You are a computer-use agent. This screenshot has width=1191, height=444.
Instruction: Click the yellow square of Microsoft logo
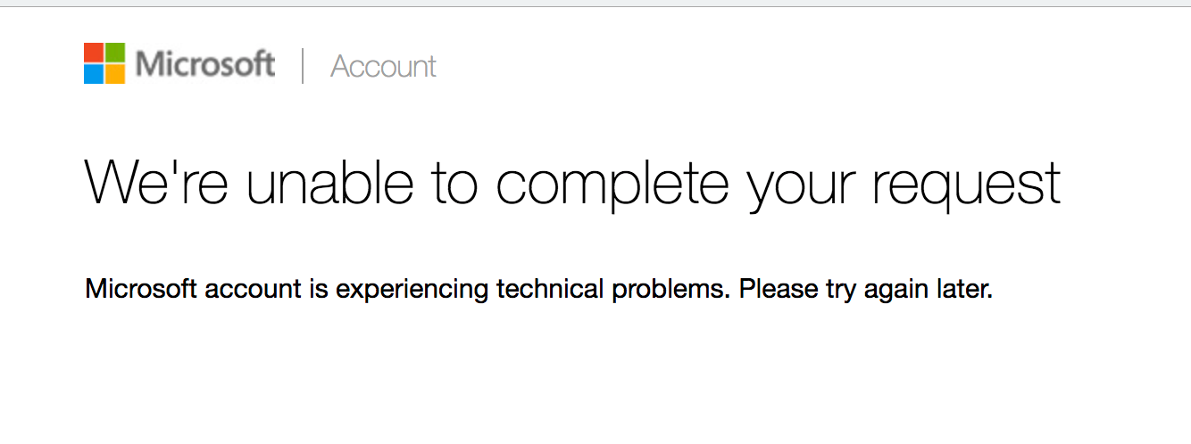tap(115, 74)
